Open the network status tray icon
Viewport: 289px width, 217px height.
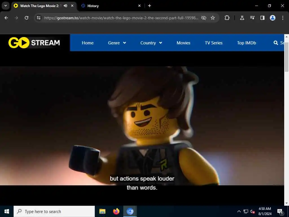246,211
